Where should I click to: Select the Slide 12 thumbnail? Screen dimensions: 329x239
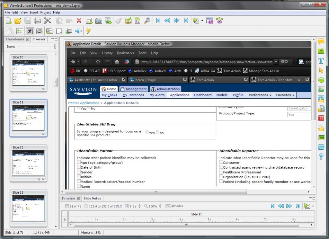pos(29,164)
